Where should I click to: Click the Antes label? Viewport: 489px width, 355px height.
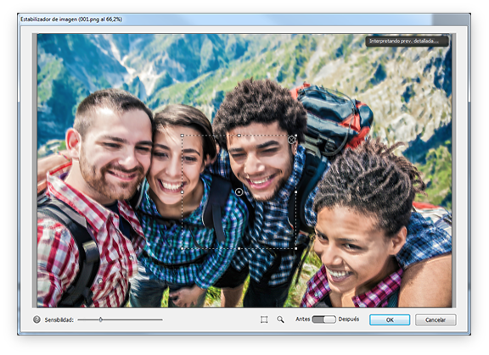pyautogui.click(x=302, y=319)
